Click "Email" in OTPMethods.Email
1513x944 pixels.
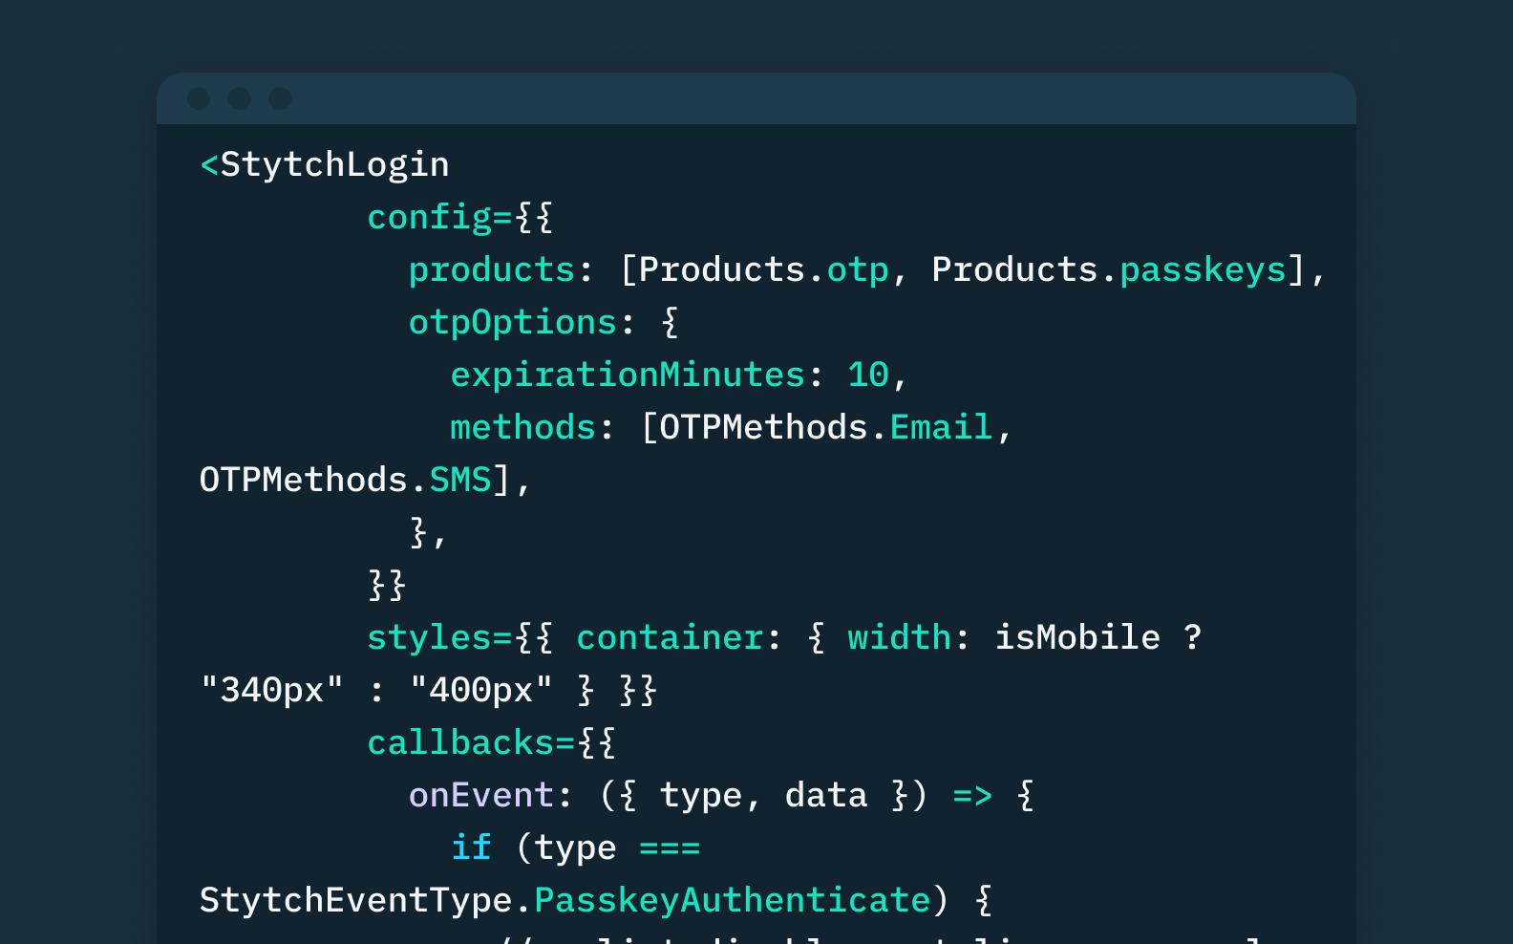(x=942, y=427)
